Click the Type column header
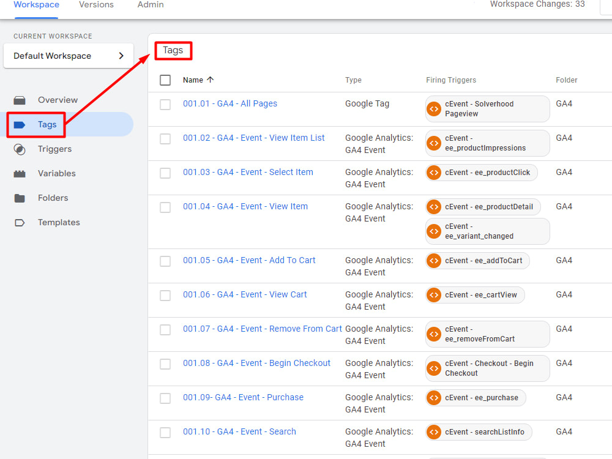The image size is (612, 459). [353, 80]
